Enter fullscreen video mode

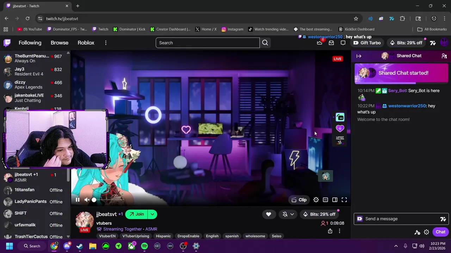tap(344, 200)
